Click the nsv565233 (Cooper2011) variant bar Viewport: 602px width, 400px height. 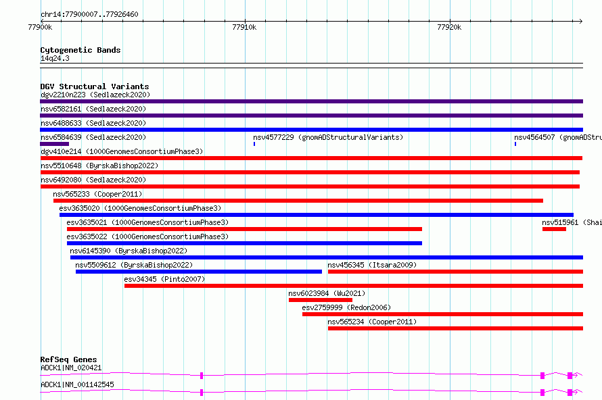click(x=298, y=201)
